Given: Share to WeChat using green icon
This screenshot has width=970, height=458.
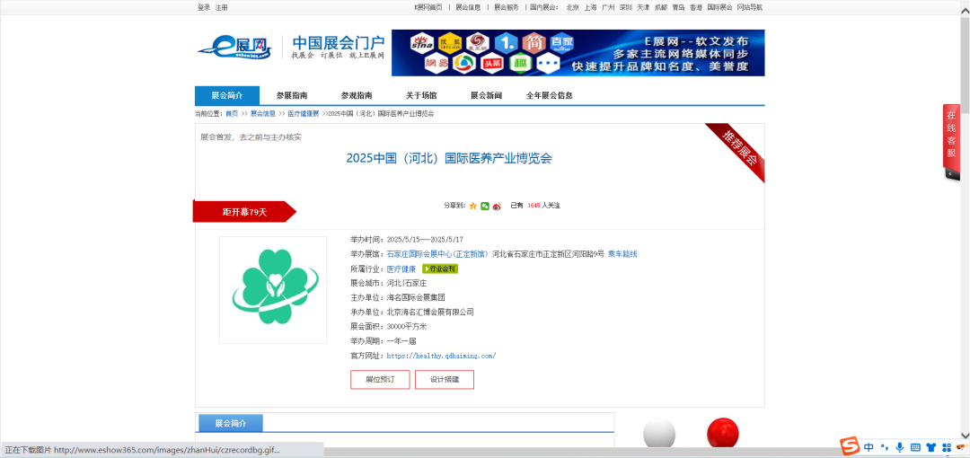Looking at the screenshot, I should [485, 206].
